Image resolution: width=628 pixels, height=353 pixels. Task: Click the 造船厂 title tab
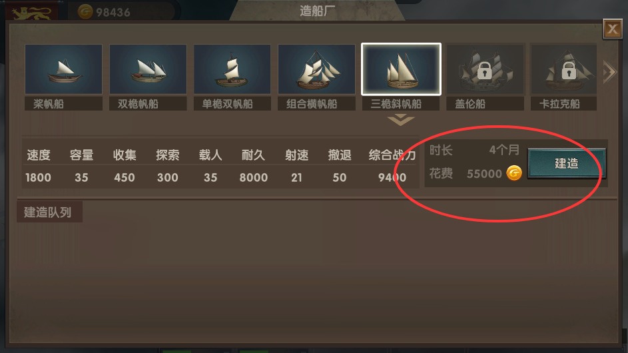click(x=317, y=11)
